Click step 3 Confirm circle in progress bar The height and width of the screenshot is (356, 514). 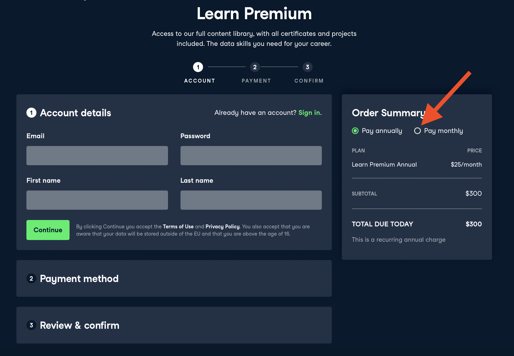(307, 67)
